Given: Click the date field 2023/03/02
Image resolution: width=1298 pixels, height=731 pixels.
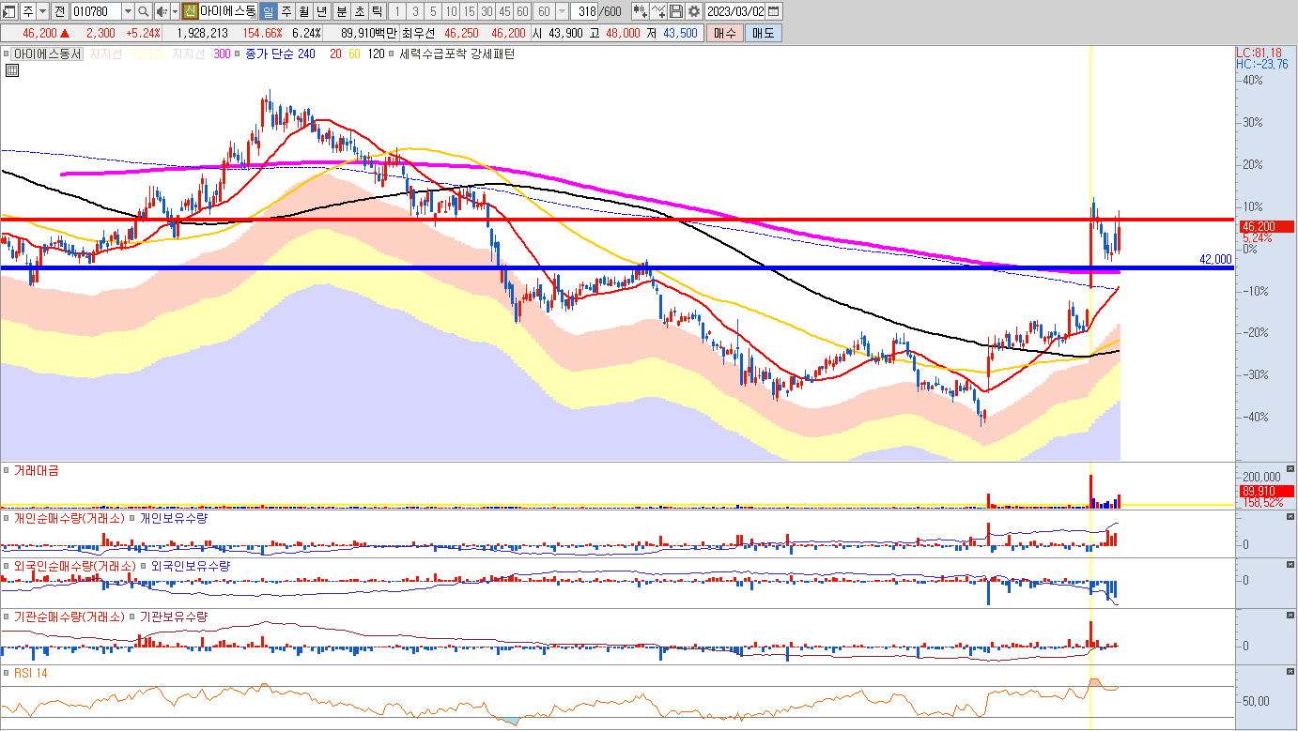Looking at the screenshot, I should [x=735, y=11].
